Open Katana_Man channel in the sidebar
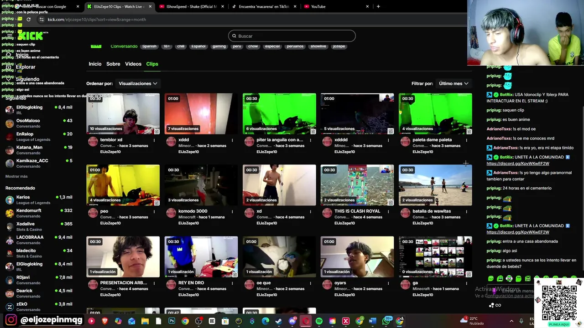This screenshot has width=584, height=328. [39, 150]
